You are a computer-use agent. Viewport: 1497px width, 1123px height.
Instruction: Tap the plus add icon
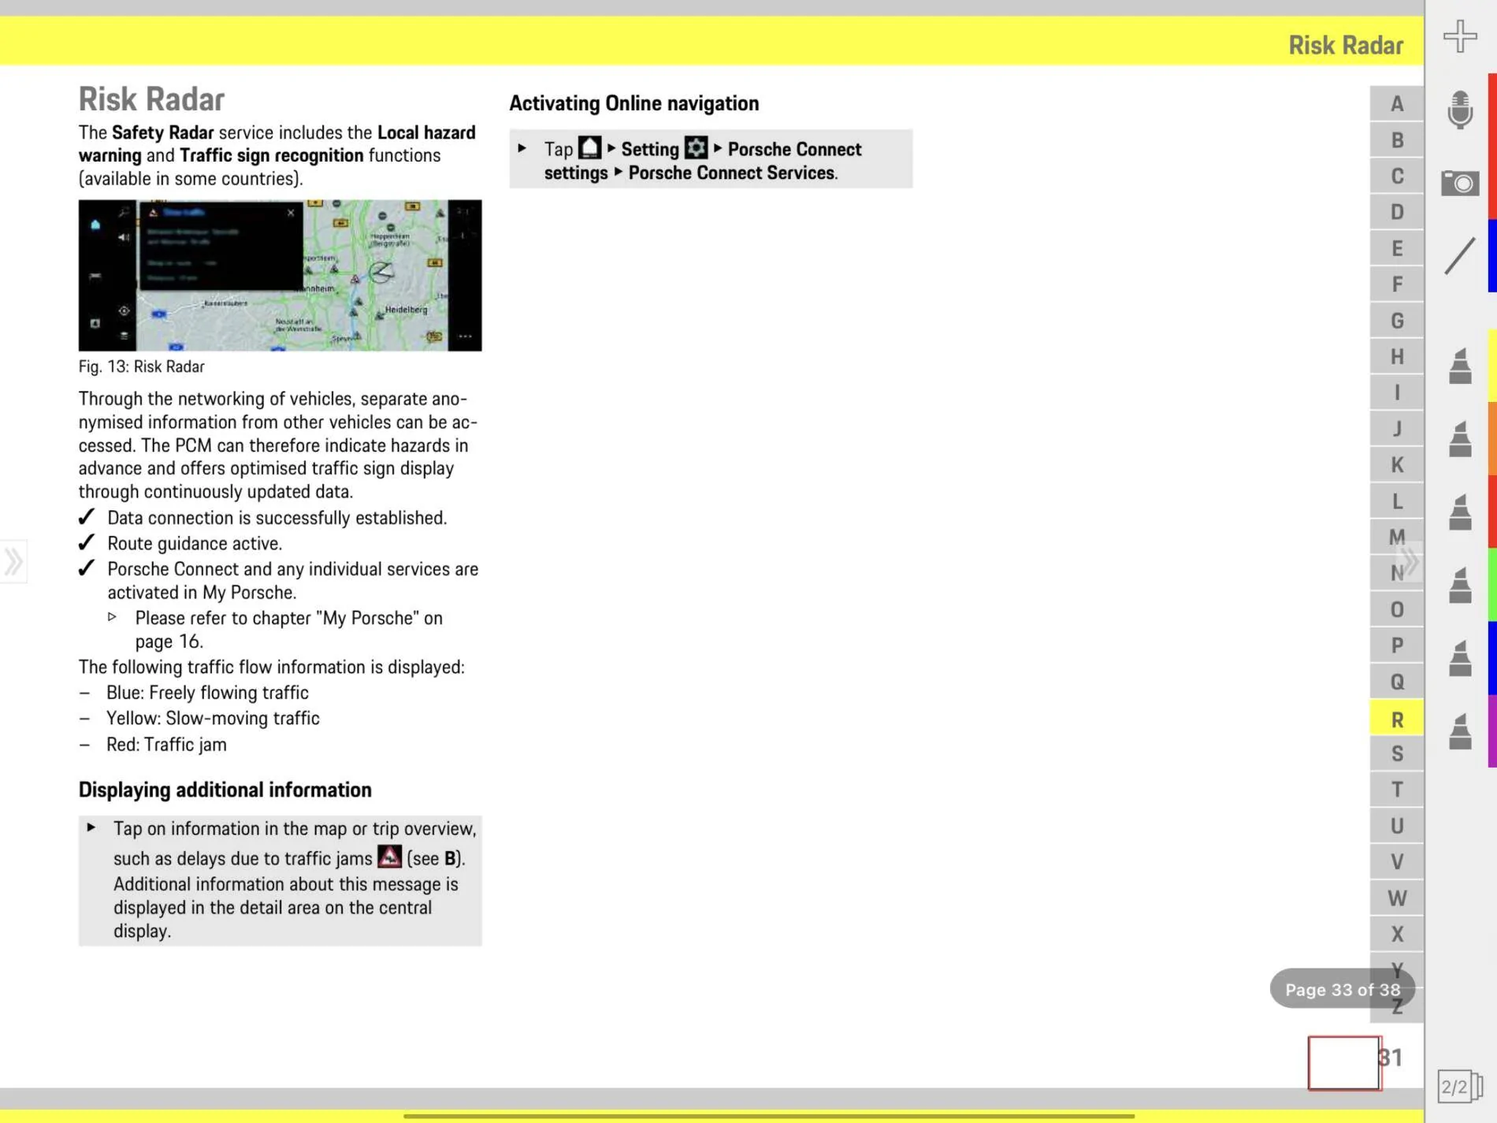coord(1460,37)
